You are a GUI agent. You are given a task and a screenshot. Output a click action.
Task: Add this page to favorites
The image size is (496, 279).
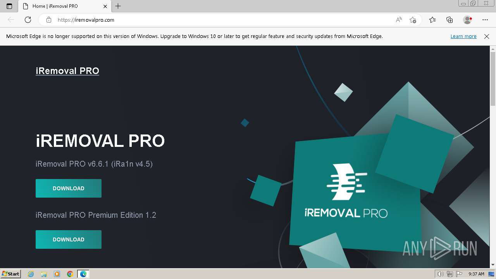(413, 20)
